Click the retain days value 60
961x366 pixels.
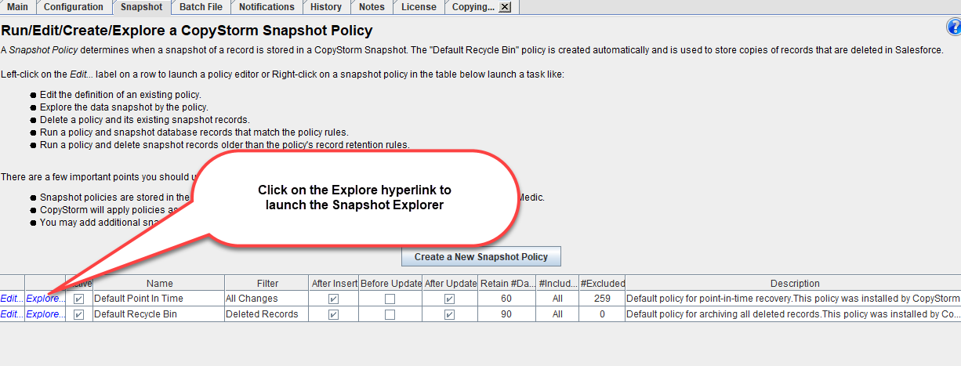coord(506,299)
